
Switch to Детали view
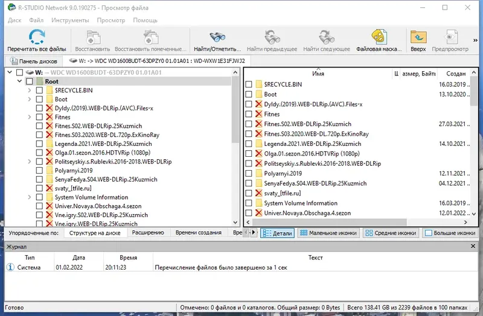tap(278, 233)
